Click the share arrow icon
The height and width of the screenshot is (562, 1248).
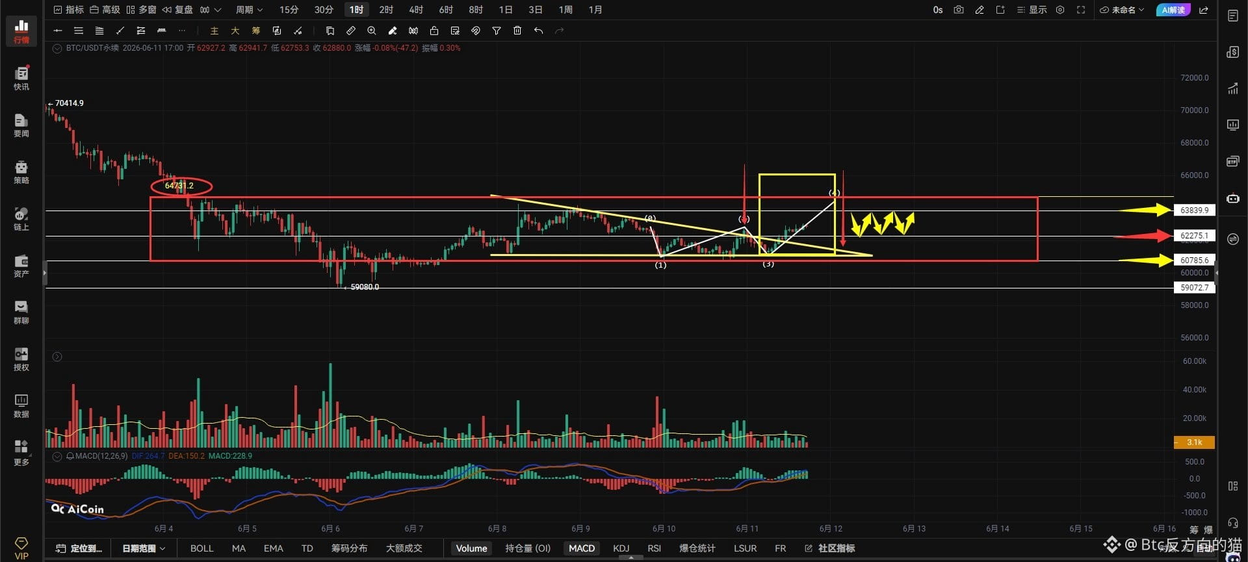click(x=1204, y=10)
